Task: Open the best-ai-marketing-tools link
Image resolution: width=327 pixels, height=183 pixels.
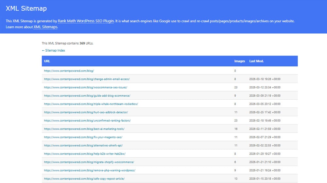Action: click(84, 129)
